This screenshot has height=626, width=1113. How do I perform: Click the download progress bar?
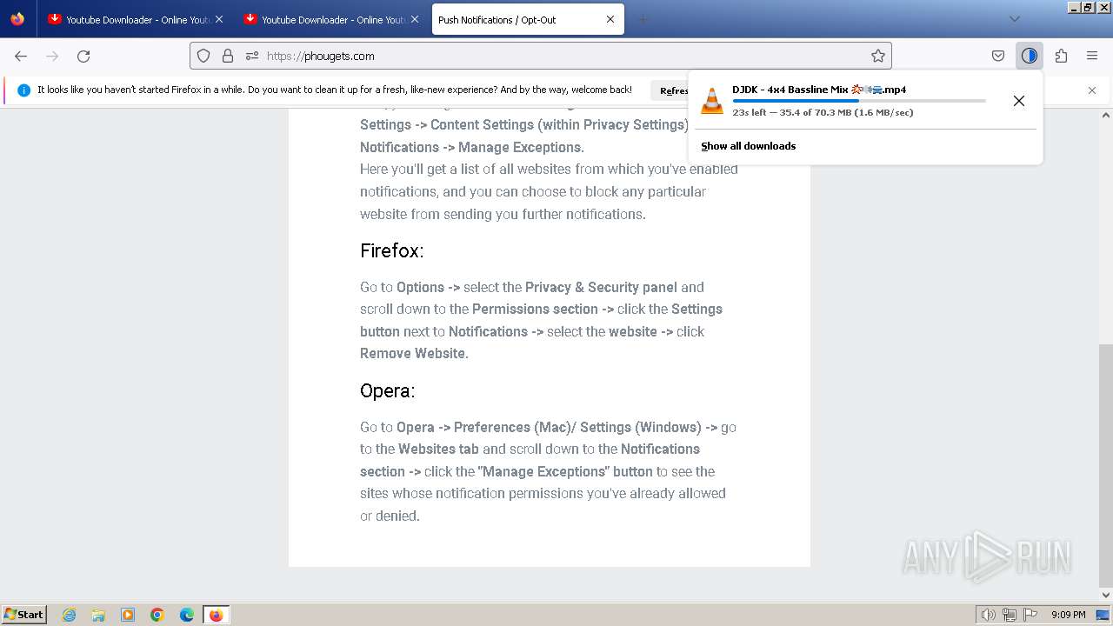(859, 101)
